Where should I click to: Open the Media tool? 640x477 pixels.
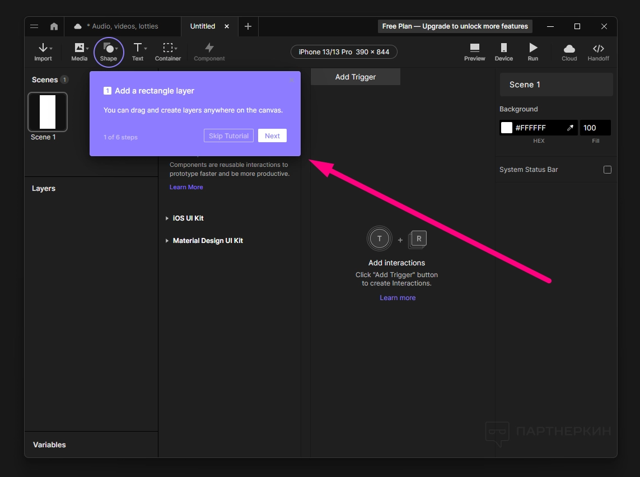[80, 49]
